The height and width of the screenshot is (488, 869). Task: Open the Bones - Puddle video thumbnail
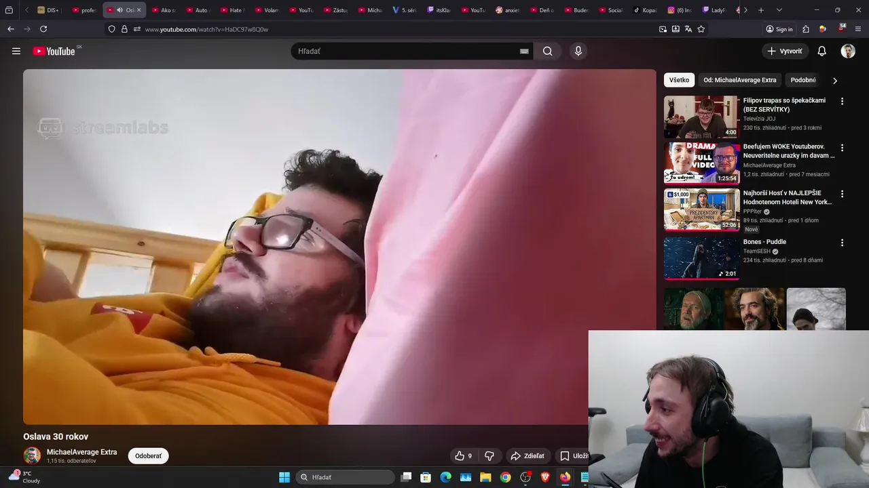(x=701, y=258)
